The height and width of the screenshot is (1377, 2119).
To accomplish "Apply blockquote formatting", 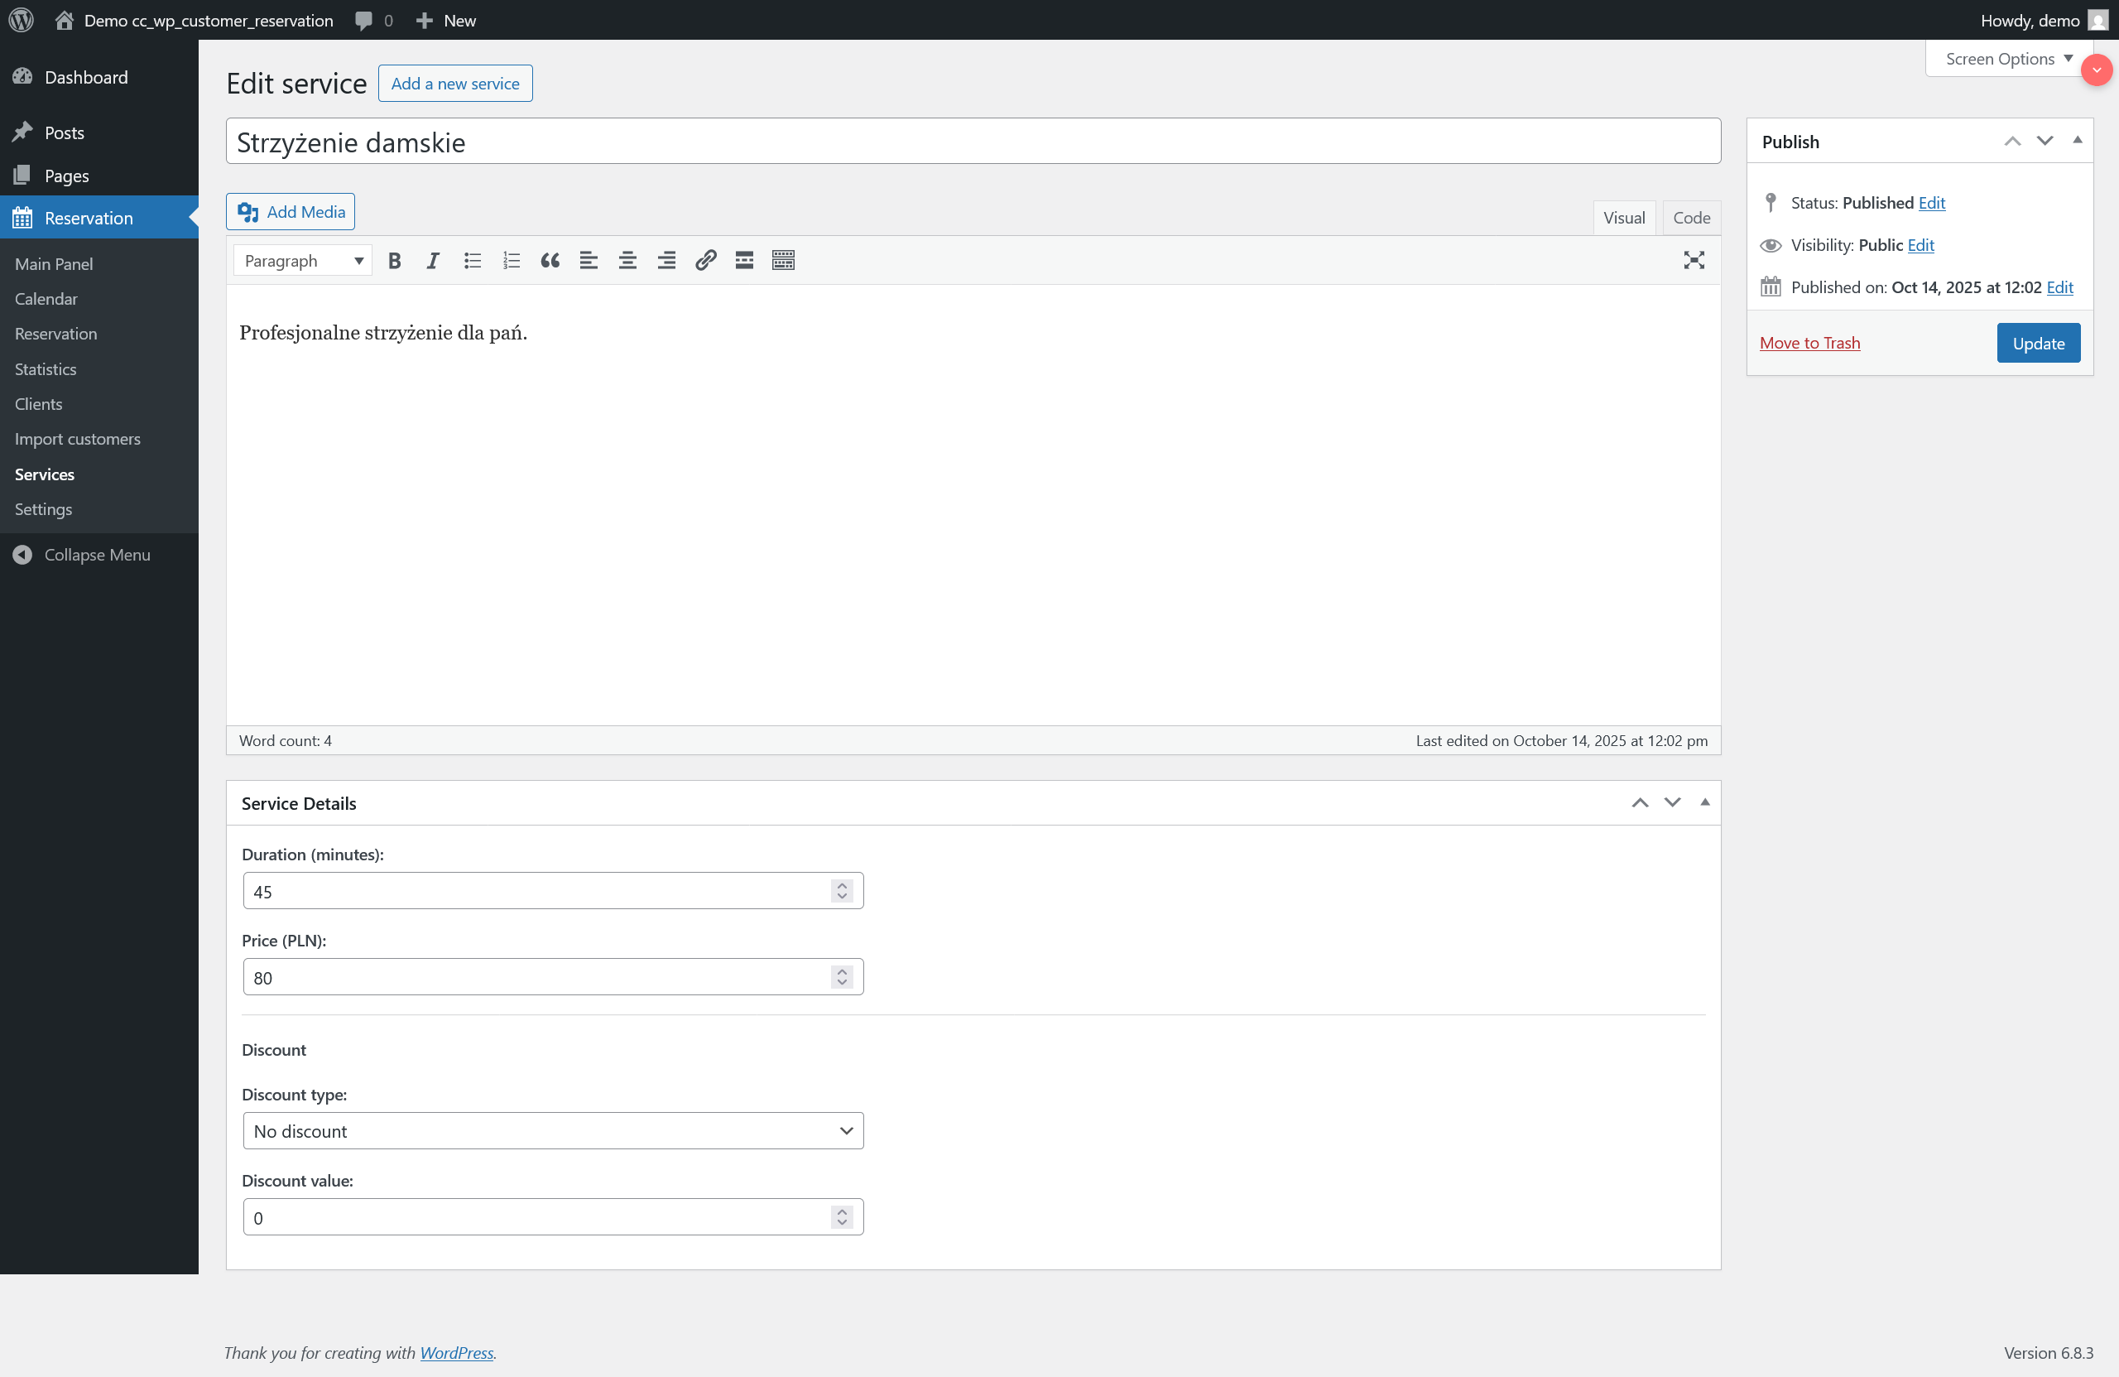I will [550, 260].
